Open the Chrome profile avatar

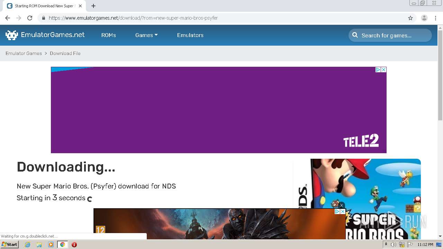pyautogui.click(x=424, y=18)
